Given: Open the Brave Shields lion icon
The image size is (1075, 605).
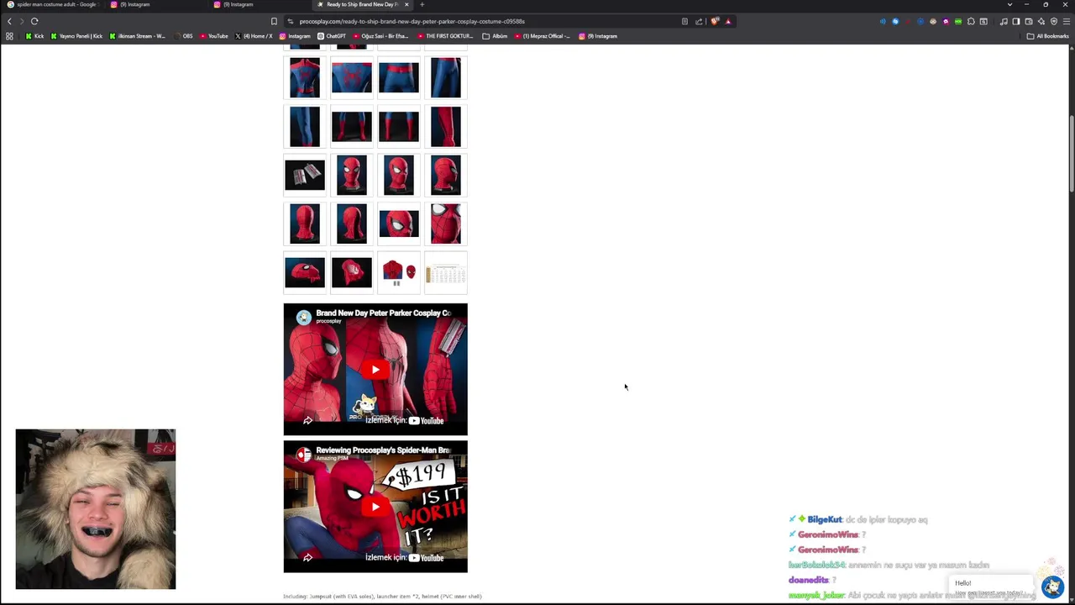Looking at the screenshot, I should click(x=715, y=21).
